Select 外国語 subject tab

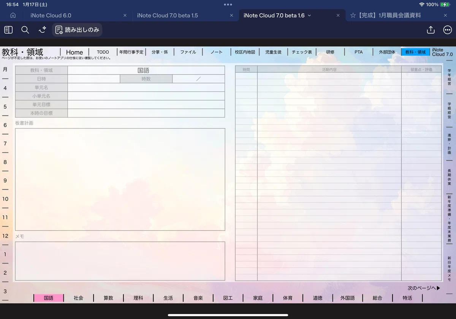point(347,298)
